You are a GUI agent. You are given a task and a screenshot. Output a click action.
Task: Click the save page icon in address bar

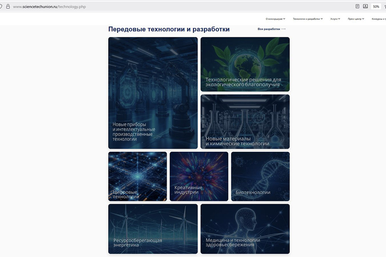tap(365, 6)
